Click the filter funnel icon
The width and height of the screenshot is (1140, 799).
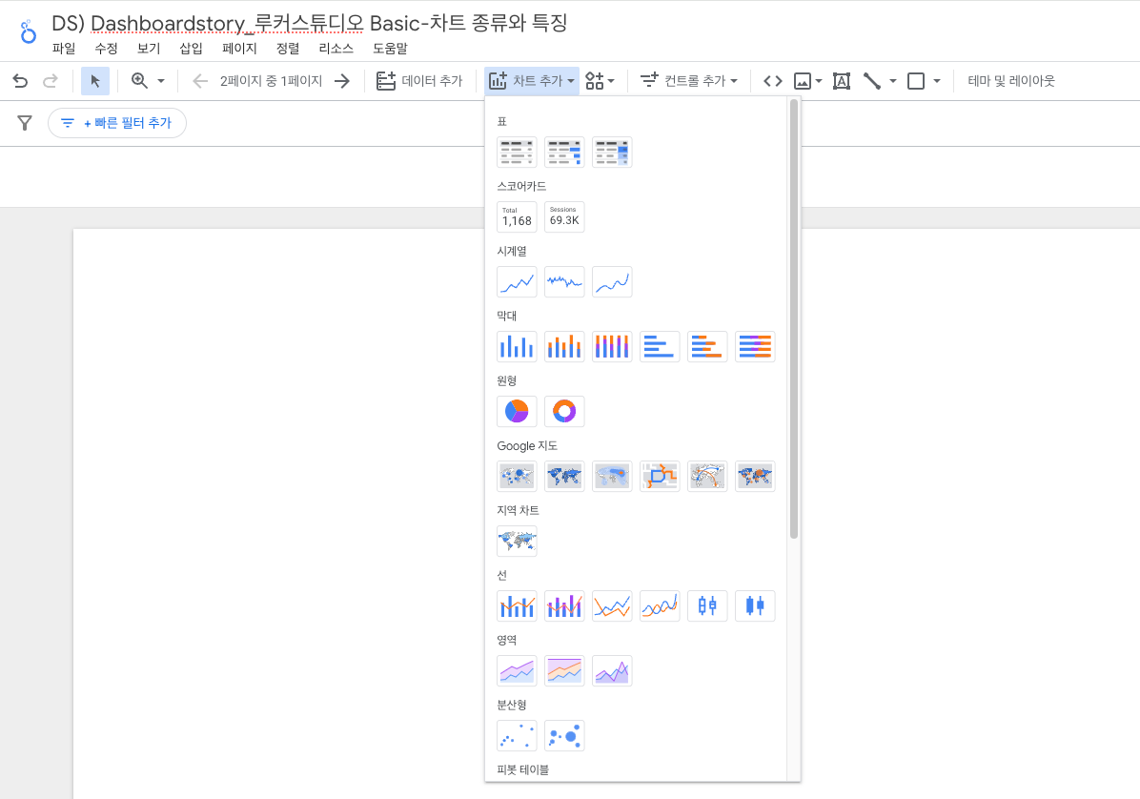point(25,123)
